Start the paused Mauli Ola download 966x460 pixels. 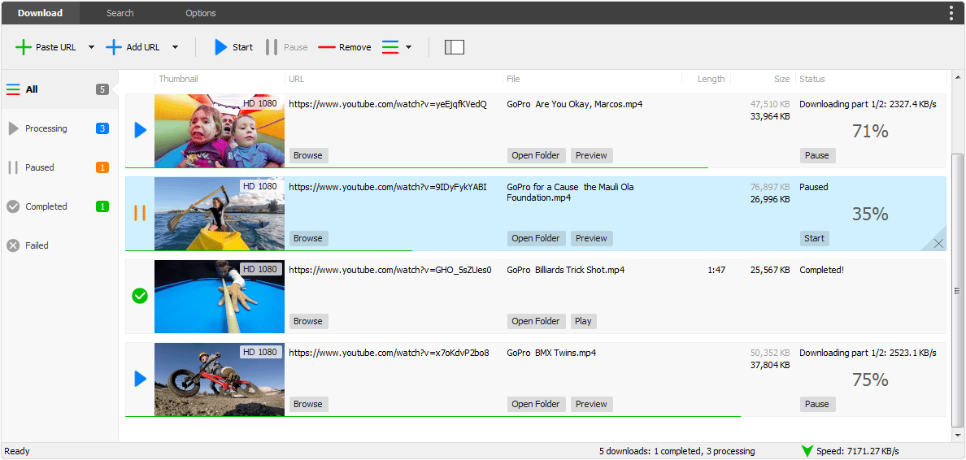coord(815,238)
